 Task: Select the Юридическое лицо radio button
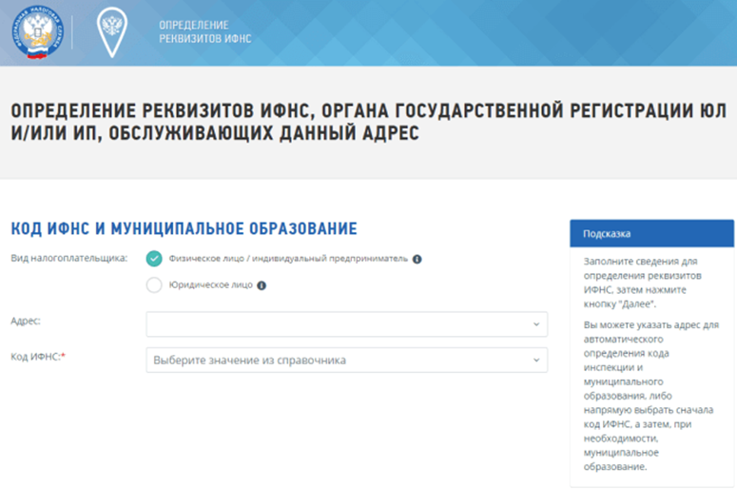(x=154, y=284)
